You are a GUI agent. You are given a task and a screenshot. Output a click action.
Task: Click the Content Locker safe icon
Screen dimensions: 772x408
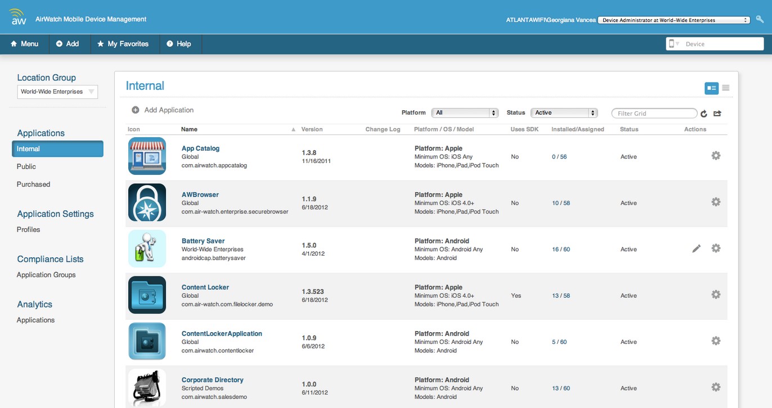point(147,295)
